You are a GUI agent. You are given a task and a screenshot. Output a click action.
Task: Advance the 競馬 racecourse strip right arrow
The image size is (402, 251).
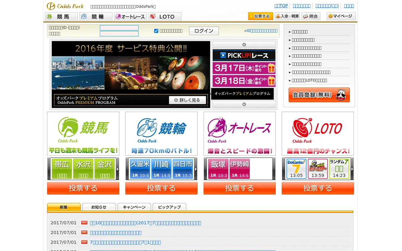point(117,169)
